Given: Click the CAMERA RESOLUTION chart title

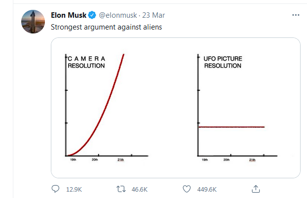Looking at the screenshot, I should 86,62.
